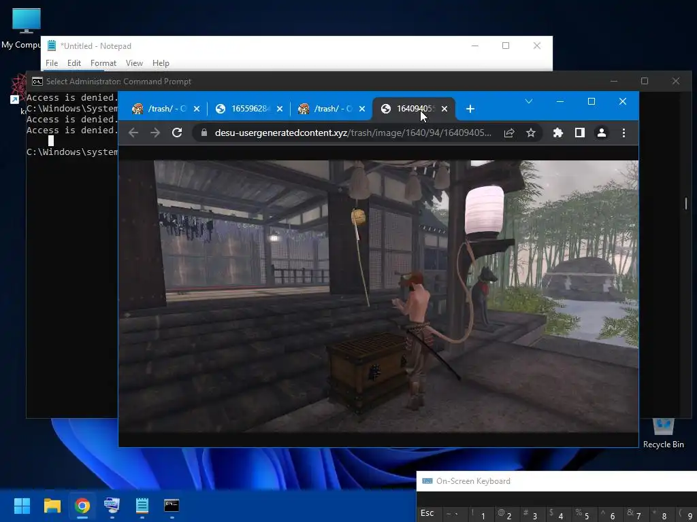Open File Explorer from taskbar
The width and height of the screenshot is (697, 522).
click(x=52, y=506)
